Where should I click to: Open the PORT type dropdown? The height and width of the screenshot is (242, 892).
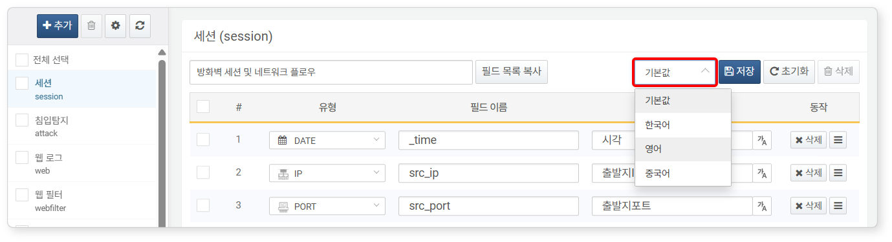click(327, 206)
